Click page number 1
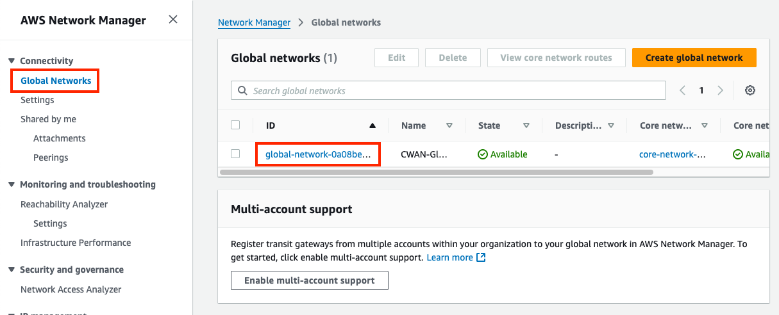779x315 pixels. (701, 91)
